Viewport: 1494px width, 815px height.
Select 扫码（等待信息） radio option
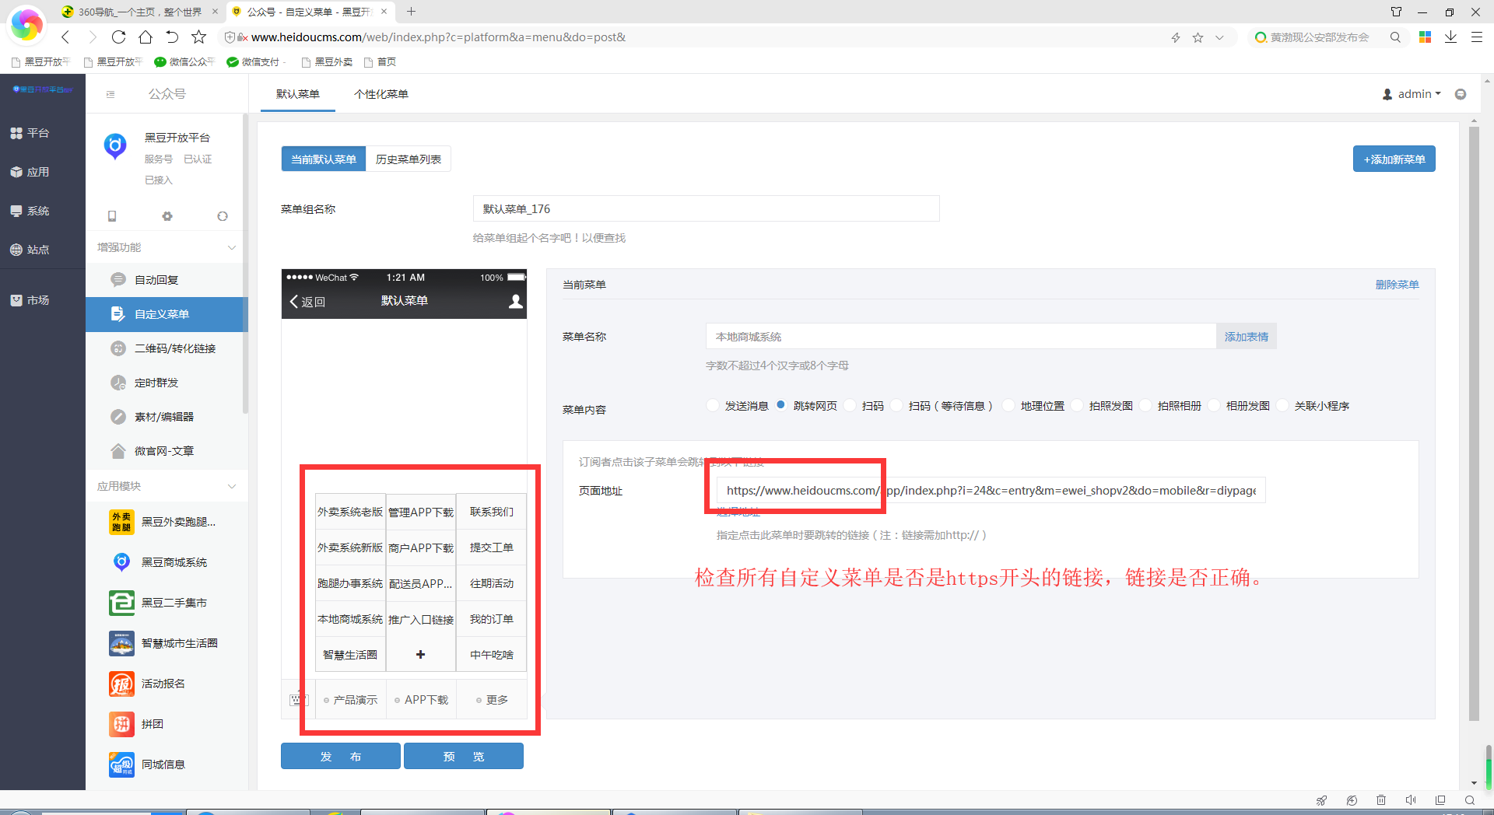pos(896,405)
